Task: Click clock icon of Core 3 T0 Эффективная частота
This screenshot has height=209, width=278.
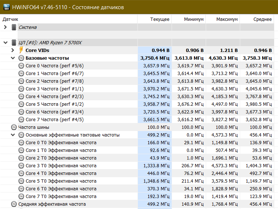Action: pyautogui.click(x=21, y=166)
